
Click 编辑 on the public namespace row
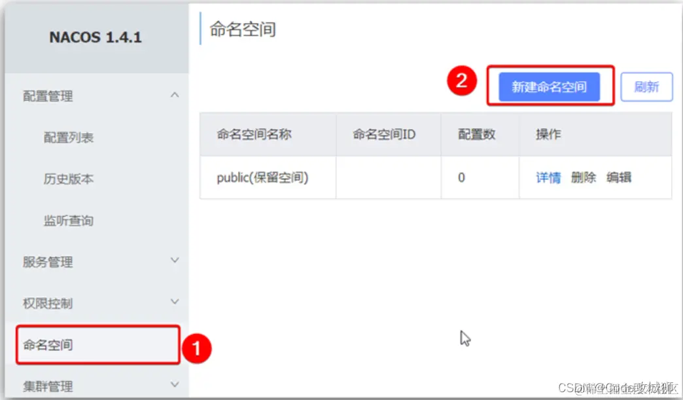point(619,177)
